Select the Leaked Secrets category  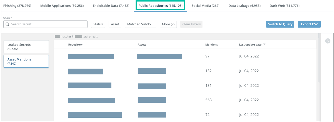[x=26, y=47]
